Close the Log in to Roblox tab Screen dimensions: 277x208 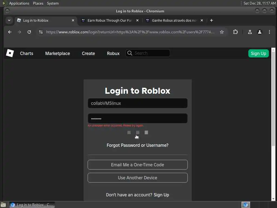click(x=73, y=20)
